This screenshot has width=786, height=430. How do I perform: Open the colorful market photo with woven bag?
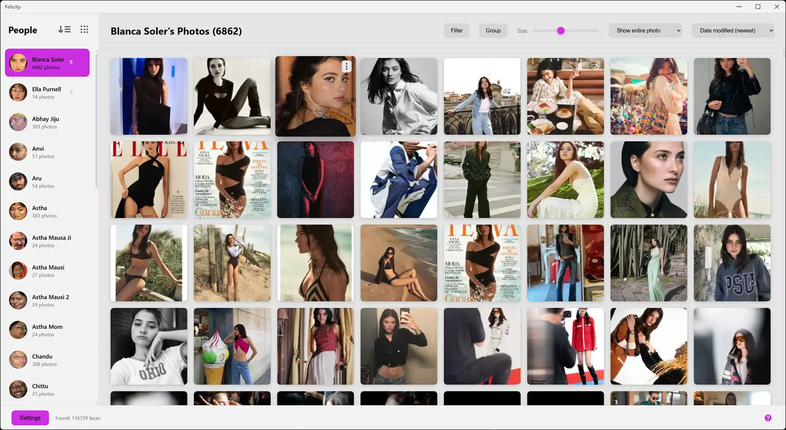[648, 96]
